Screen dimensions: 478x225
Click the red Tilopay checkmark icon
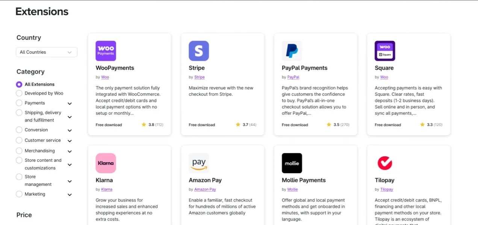tap(385, 163)
